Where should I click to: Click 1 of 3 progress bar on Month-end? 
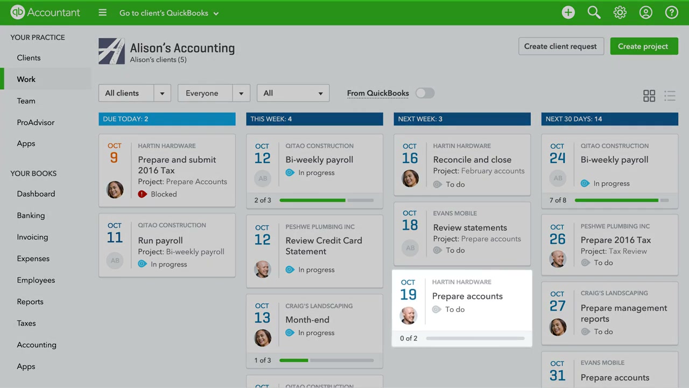[x=326, y=360]
